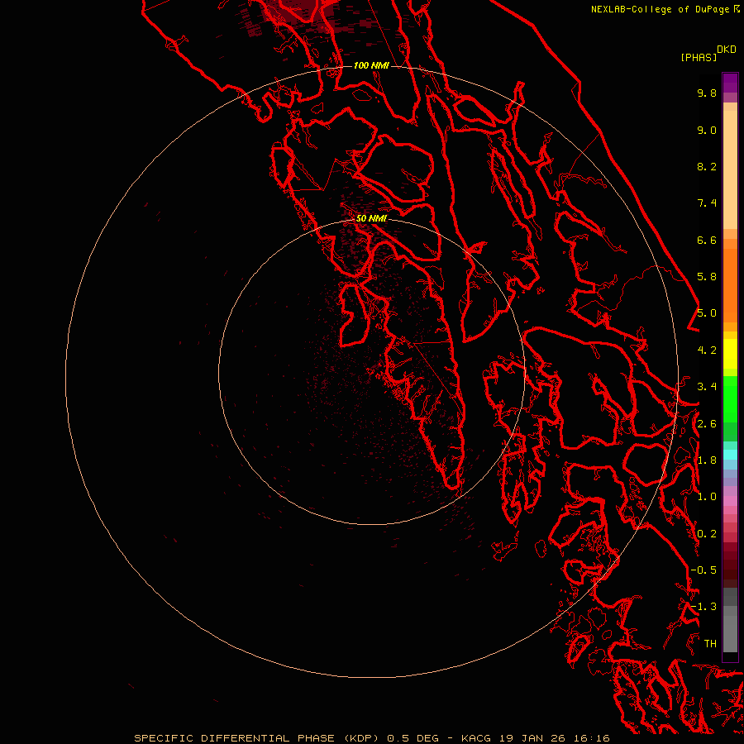Click the 50 NMI range ring label
744x744 pixels.
(x=371, y=218)
